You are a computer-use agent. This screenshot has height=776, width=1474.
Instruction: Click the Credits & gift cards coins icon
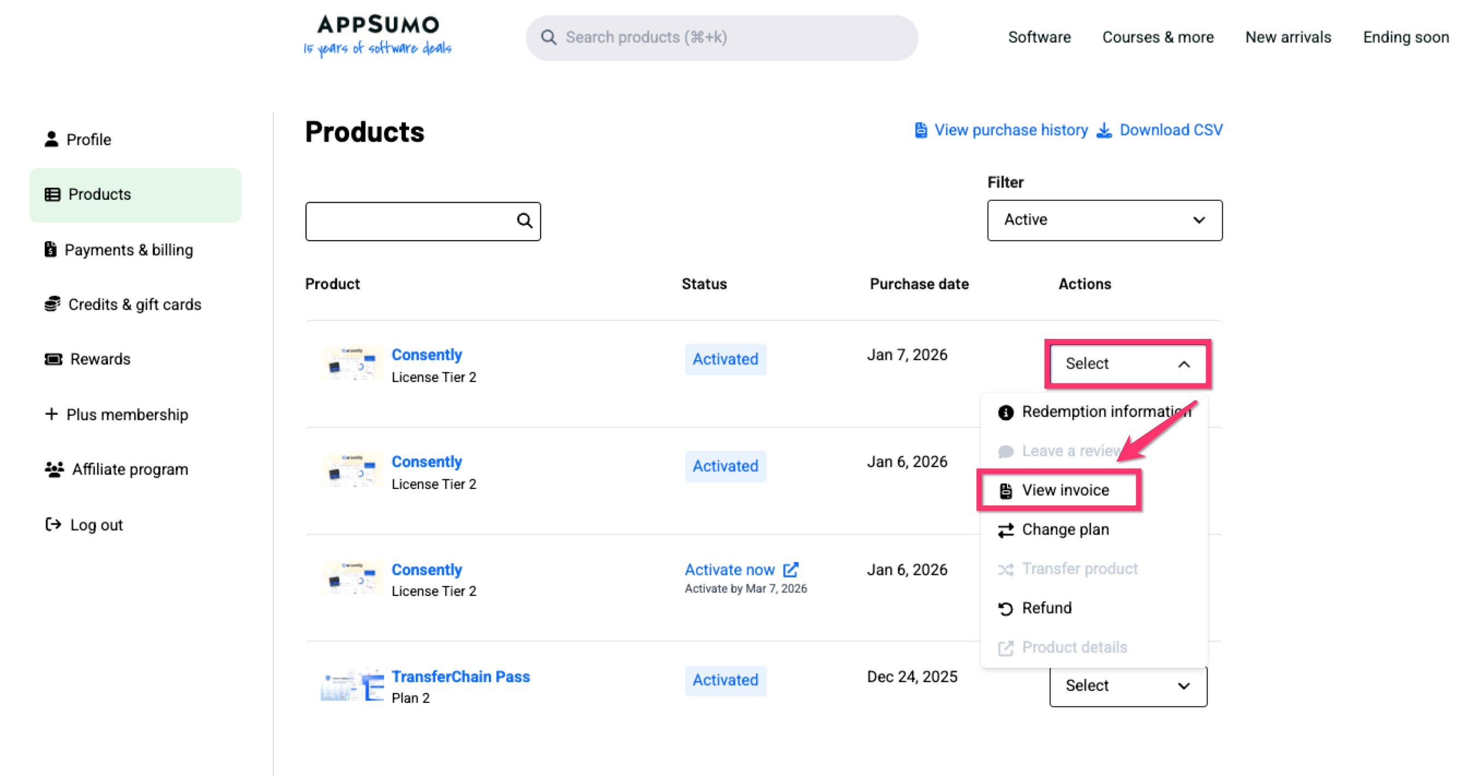pyautogui.click(x=52, y=304)
